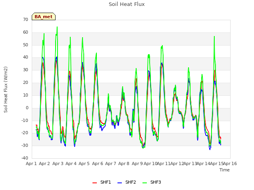
Task: Click the Apr 7 x-axis tick label
Action: coord(111,163)
